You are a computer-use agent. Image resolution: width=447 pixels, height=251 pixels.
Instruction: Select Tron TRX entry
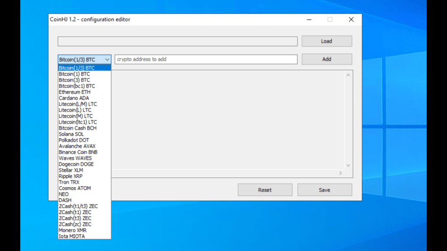click(84, 182)
